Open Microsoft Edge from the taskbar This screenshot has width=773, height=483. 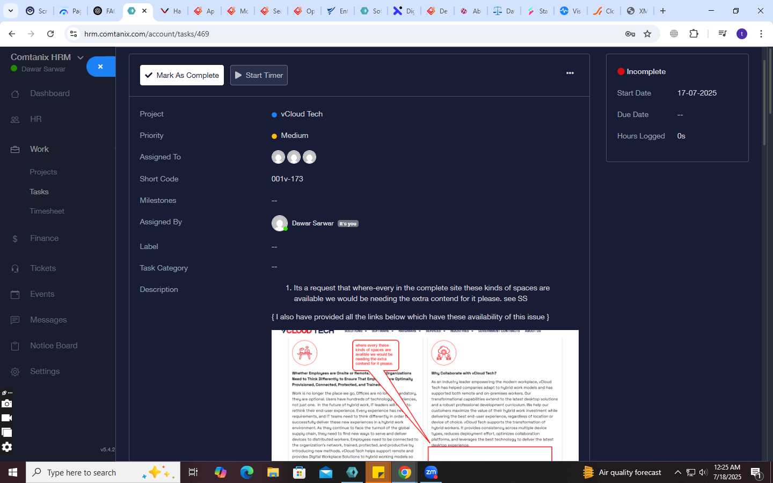tap(246, 472)
